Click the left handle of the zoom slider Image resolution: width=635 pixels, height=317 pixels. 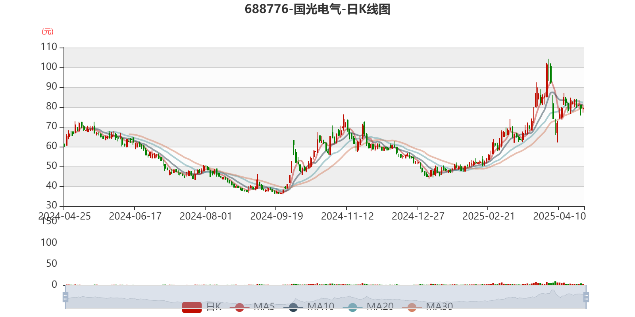pos(65,297)
